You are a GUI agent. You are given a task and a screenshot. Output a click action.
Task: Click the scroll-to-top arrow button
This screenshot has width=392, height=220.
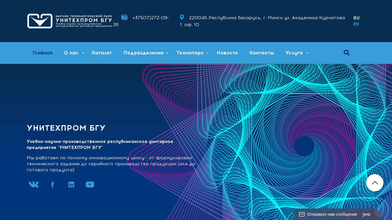tap(375, 183)
